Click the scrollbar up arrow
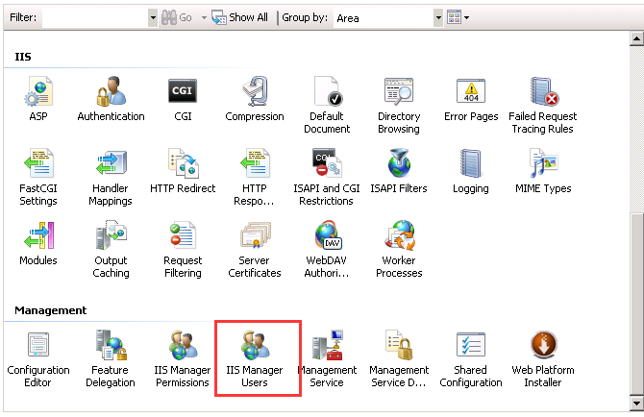This screenshot has height=417, width=644. pyautogui.click(x=636, y=39)
